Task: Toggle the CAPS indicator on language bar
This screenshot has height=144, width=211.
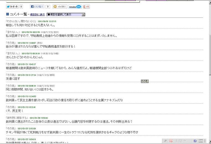Action: coord(200,140)
